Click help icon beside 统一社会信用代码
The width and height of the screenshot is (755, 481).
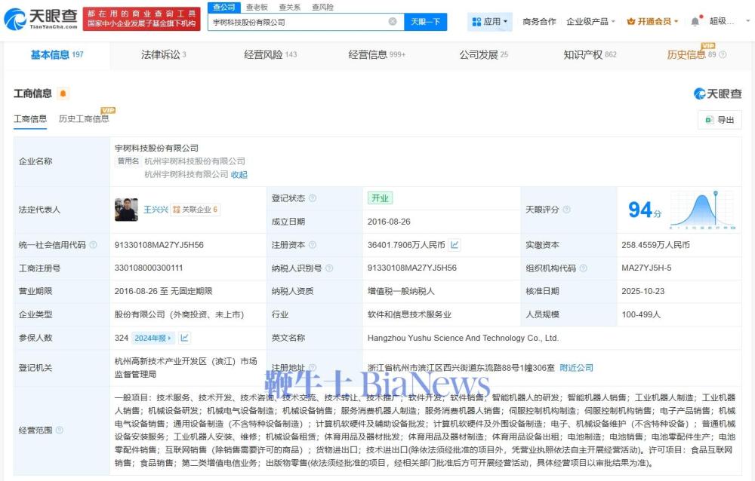[x=94, y=245]
